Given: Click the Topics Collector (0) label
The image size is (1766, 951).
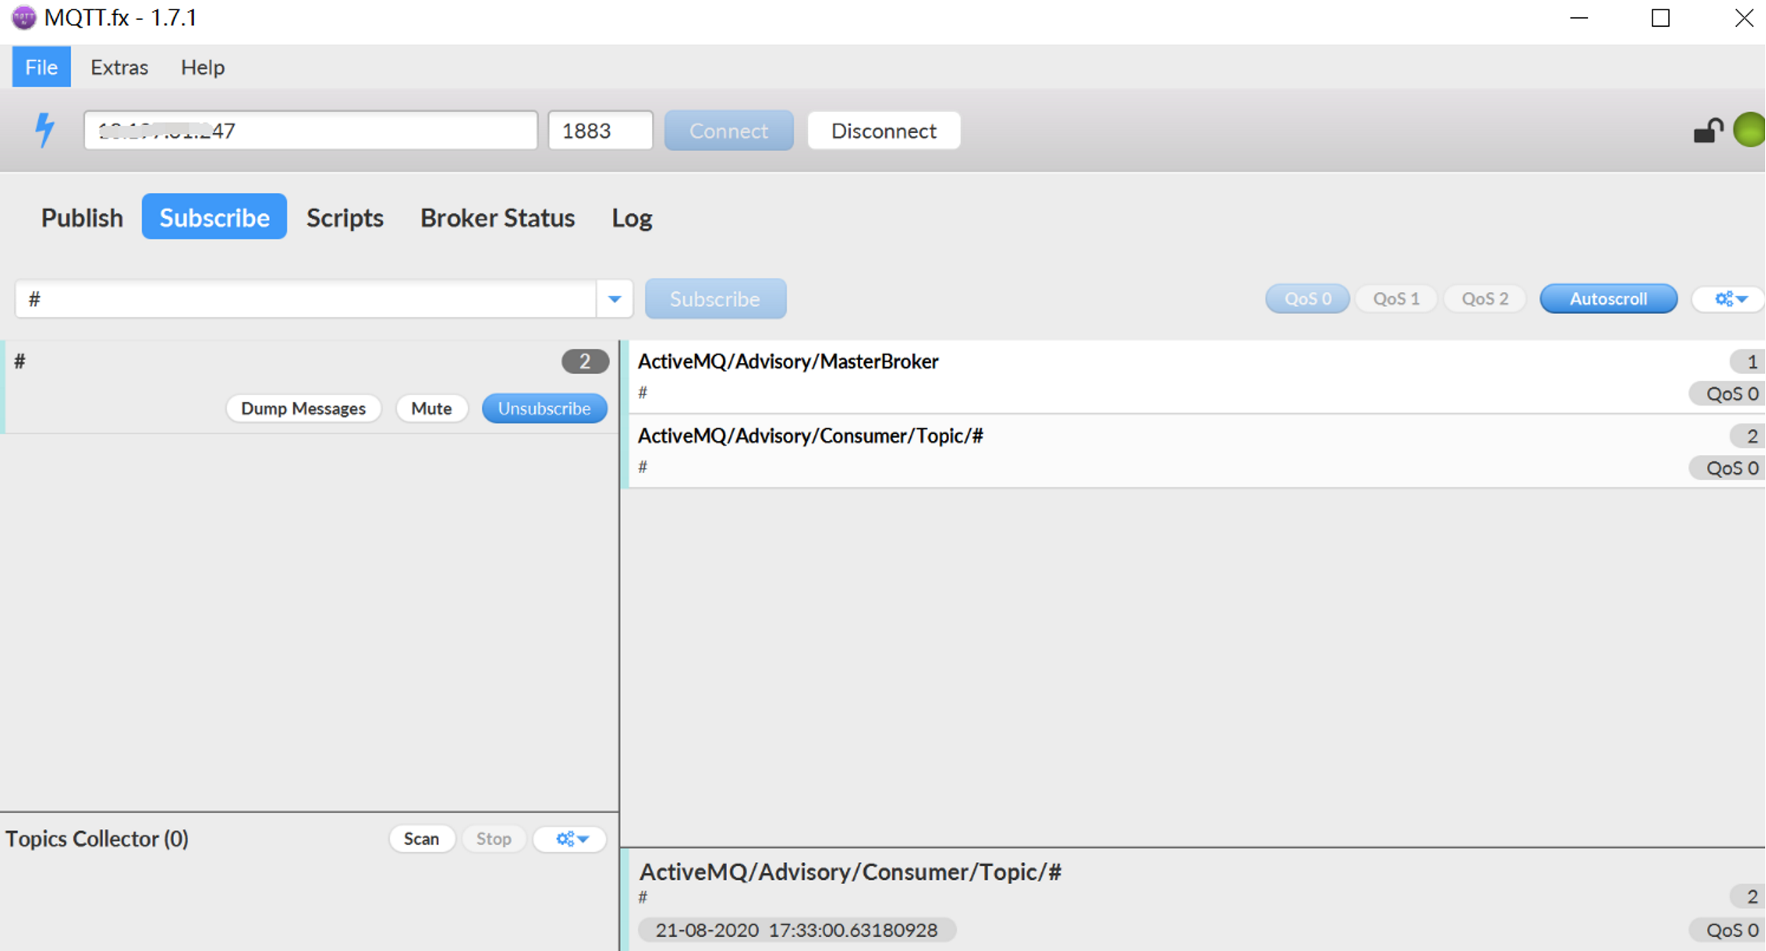Looking at the screenshot, I should coord(97,839).
